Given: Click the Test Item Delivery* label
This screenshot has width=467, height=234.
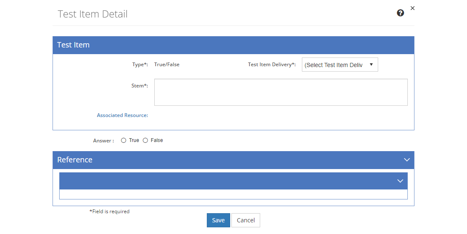Looking at the screenshot, I should click(x=272, y=65).
